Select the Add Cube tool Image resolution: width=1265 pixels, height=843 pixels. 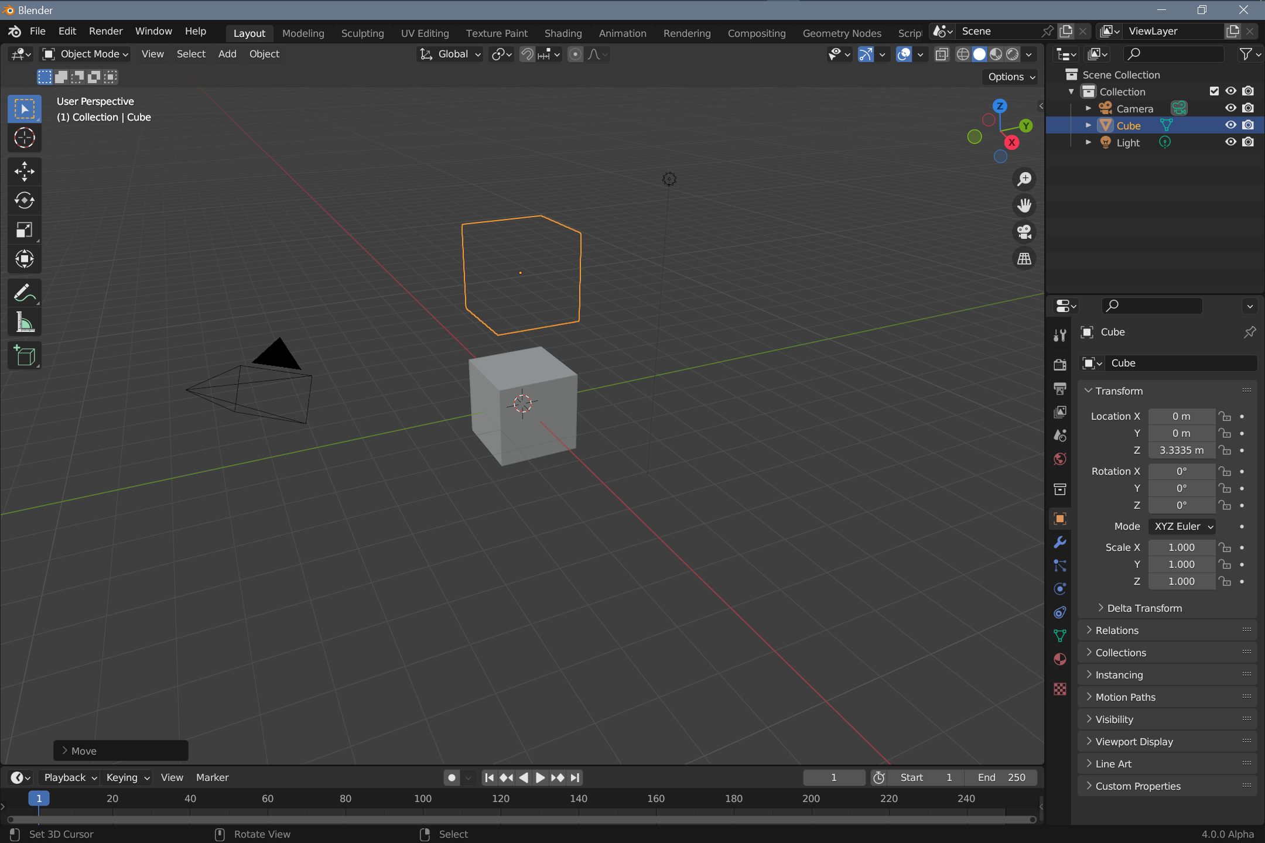pos(24,355)
